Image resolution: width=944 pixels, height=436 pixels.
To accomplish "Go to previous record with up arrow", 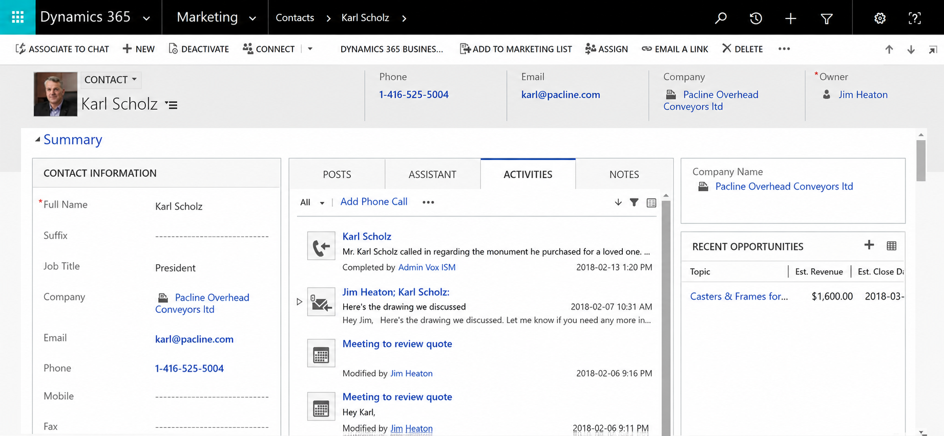I will pos(889,49).
